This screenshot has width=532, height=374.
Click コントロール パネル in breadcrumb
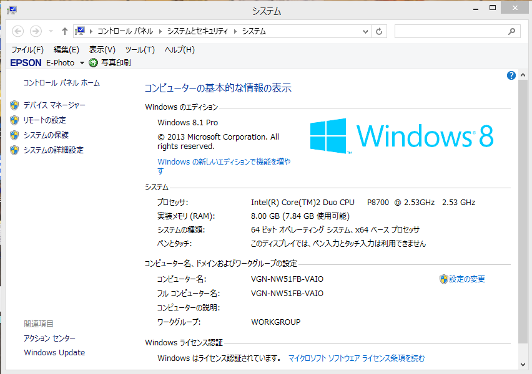126,32
